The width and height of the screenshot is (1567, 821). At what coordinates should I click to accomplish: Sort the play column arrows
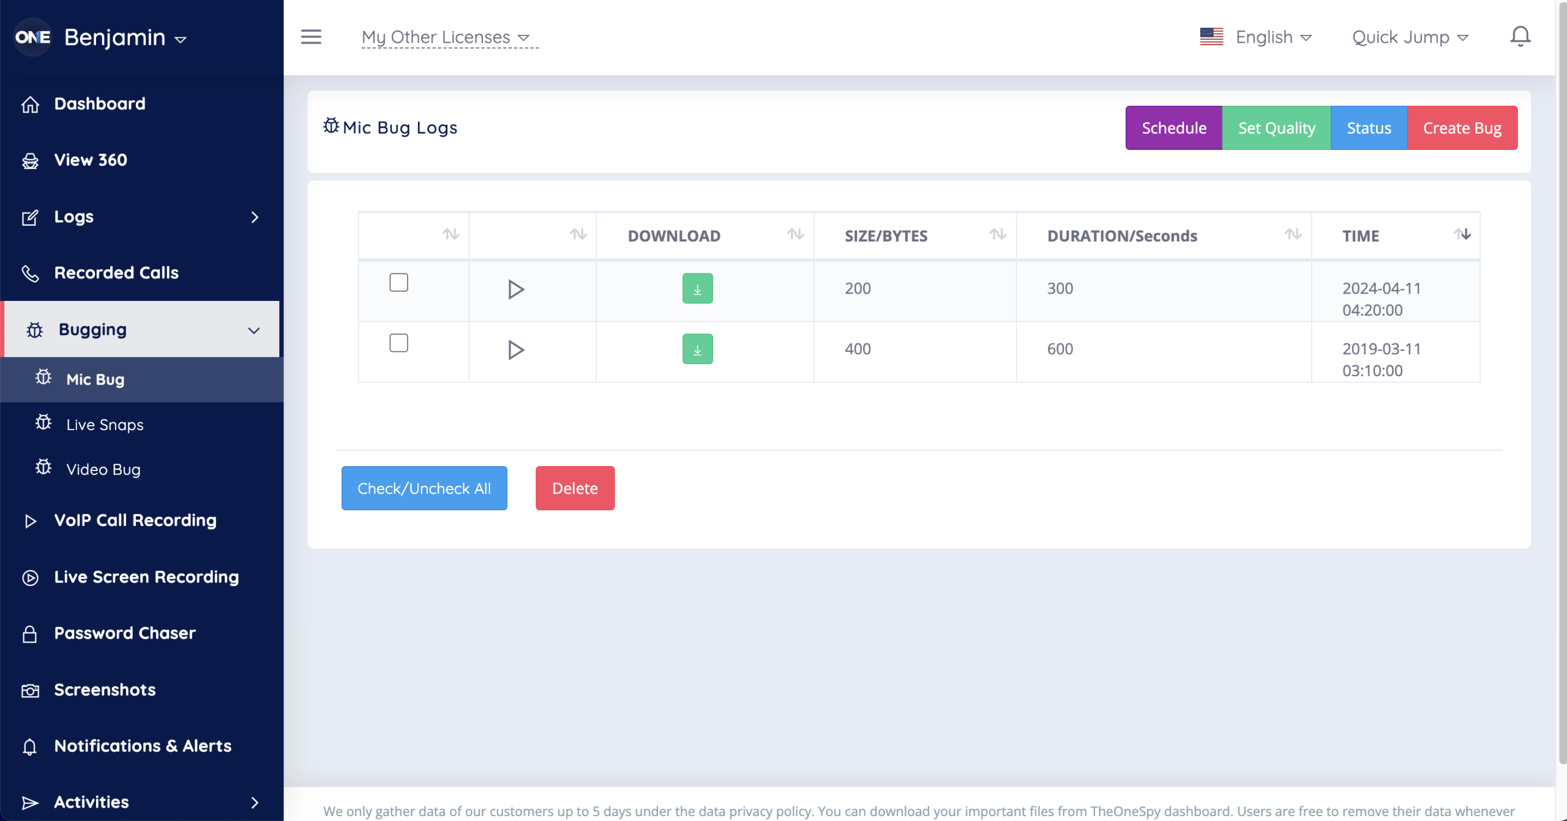(578, 234)
